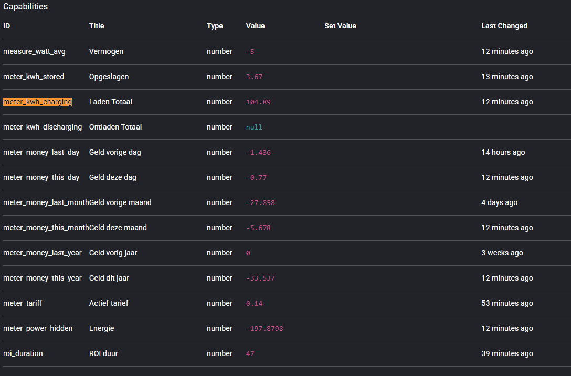This screenshot has width=571, height=376.
Task: Select the Laden Totaal value 104.89
Action: (258, 102)
